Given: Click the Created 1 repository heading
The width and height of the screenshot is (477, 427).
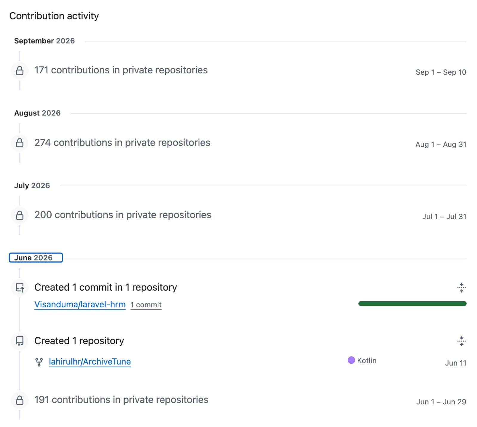Looking at the screenshot, I should 79,341.
